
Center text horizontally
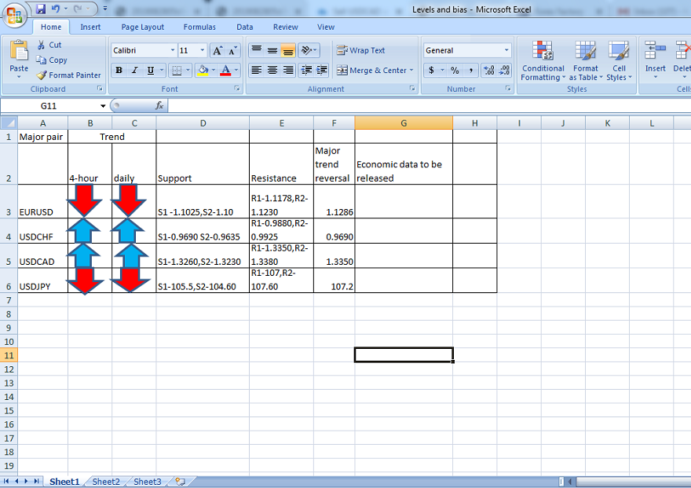[x=272, y=70]
